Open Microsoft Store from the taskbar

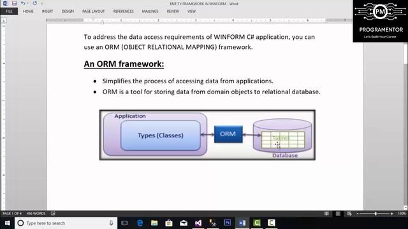tap(169, 223)
